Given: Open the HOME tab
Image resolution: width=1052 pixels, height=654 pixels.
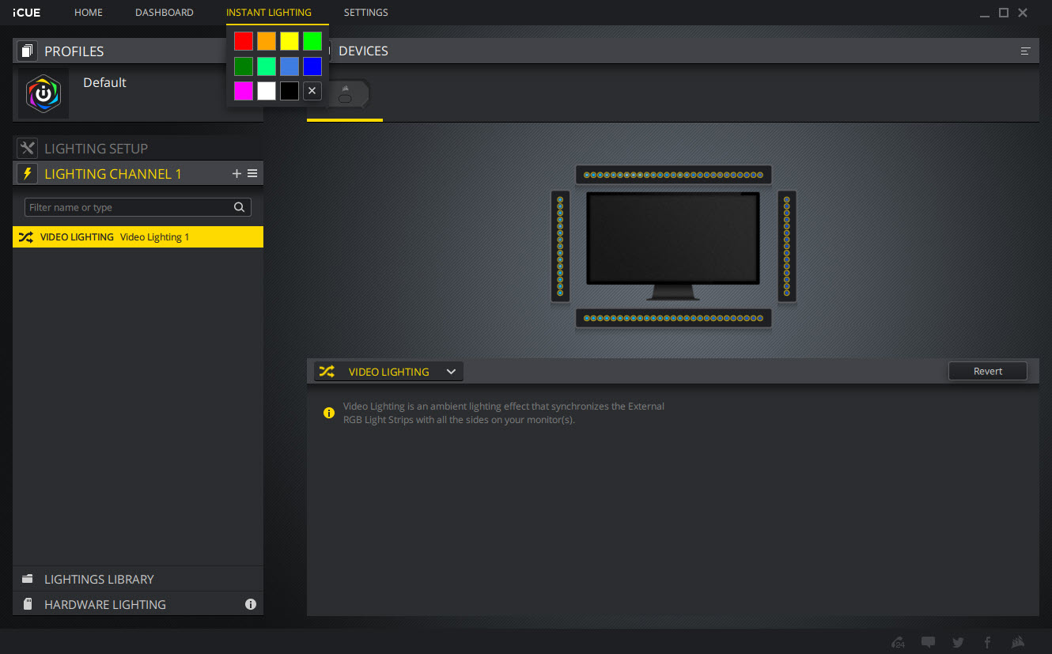Looking at the screenshot, I should tap(89, 13).
